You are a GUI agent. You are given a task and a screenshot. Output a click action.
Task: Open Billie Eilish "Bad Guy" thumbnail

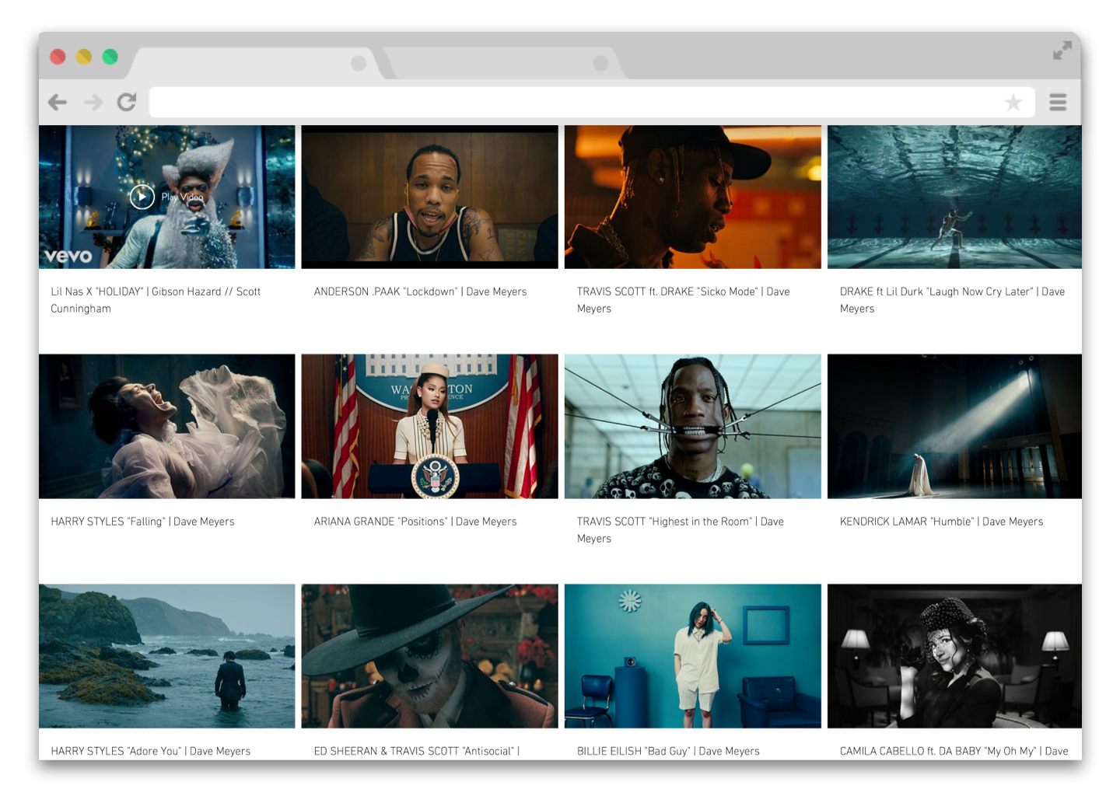point(692,656)
